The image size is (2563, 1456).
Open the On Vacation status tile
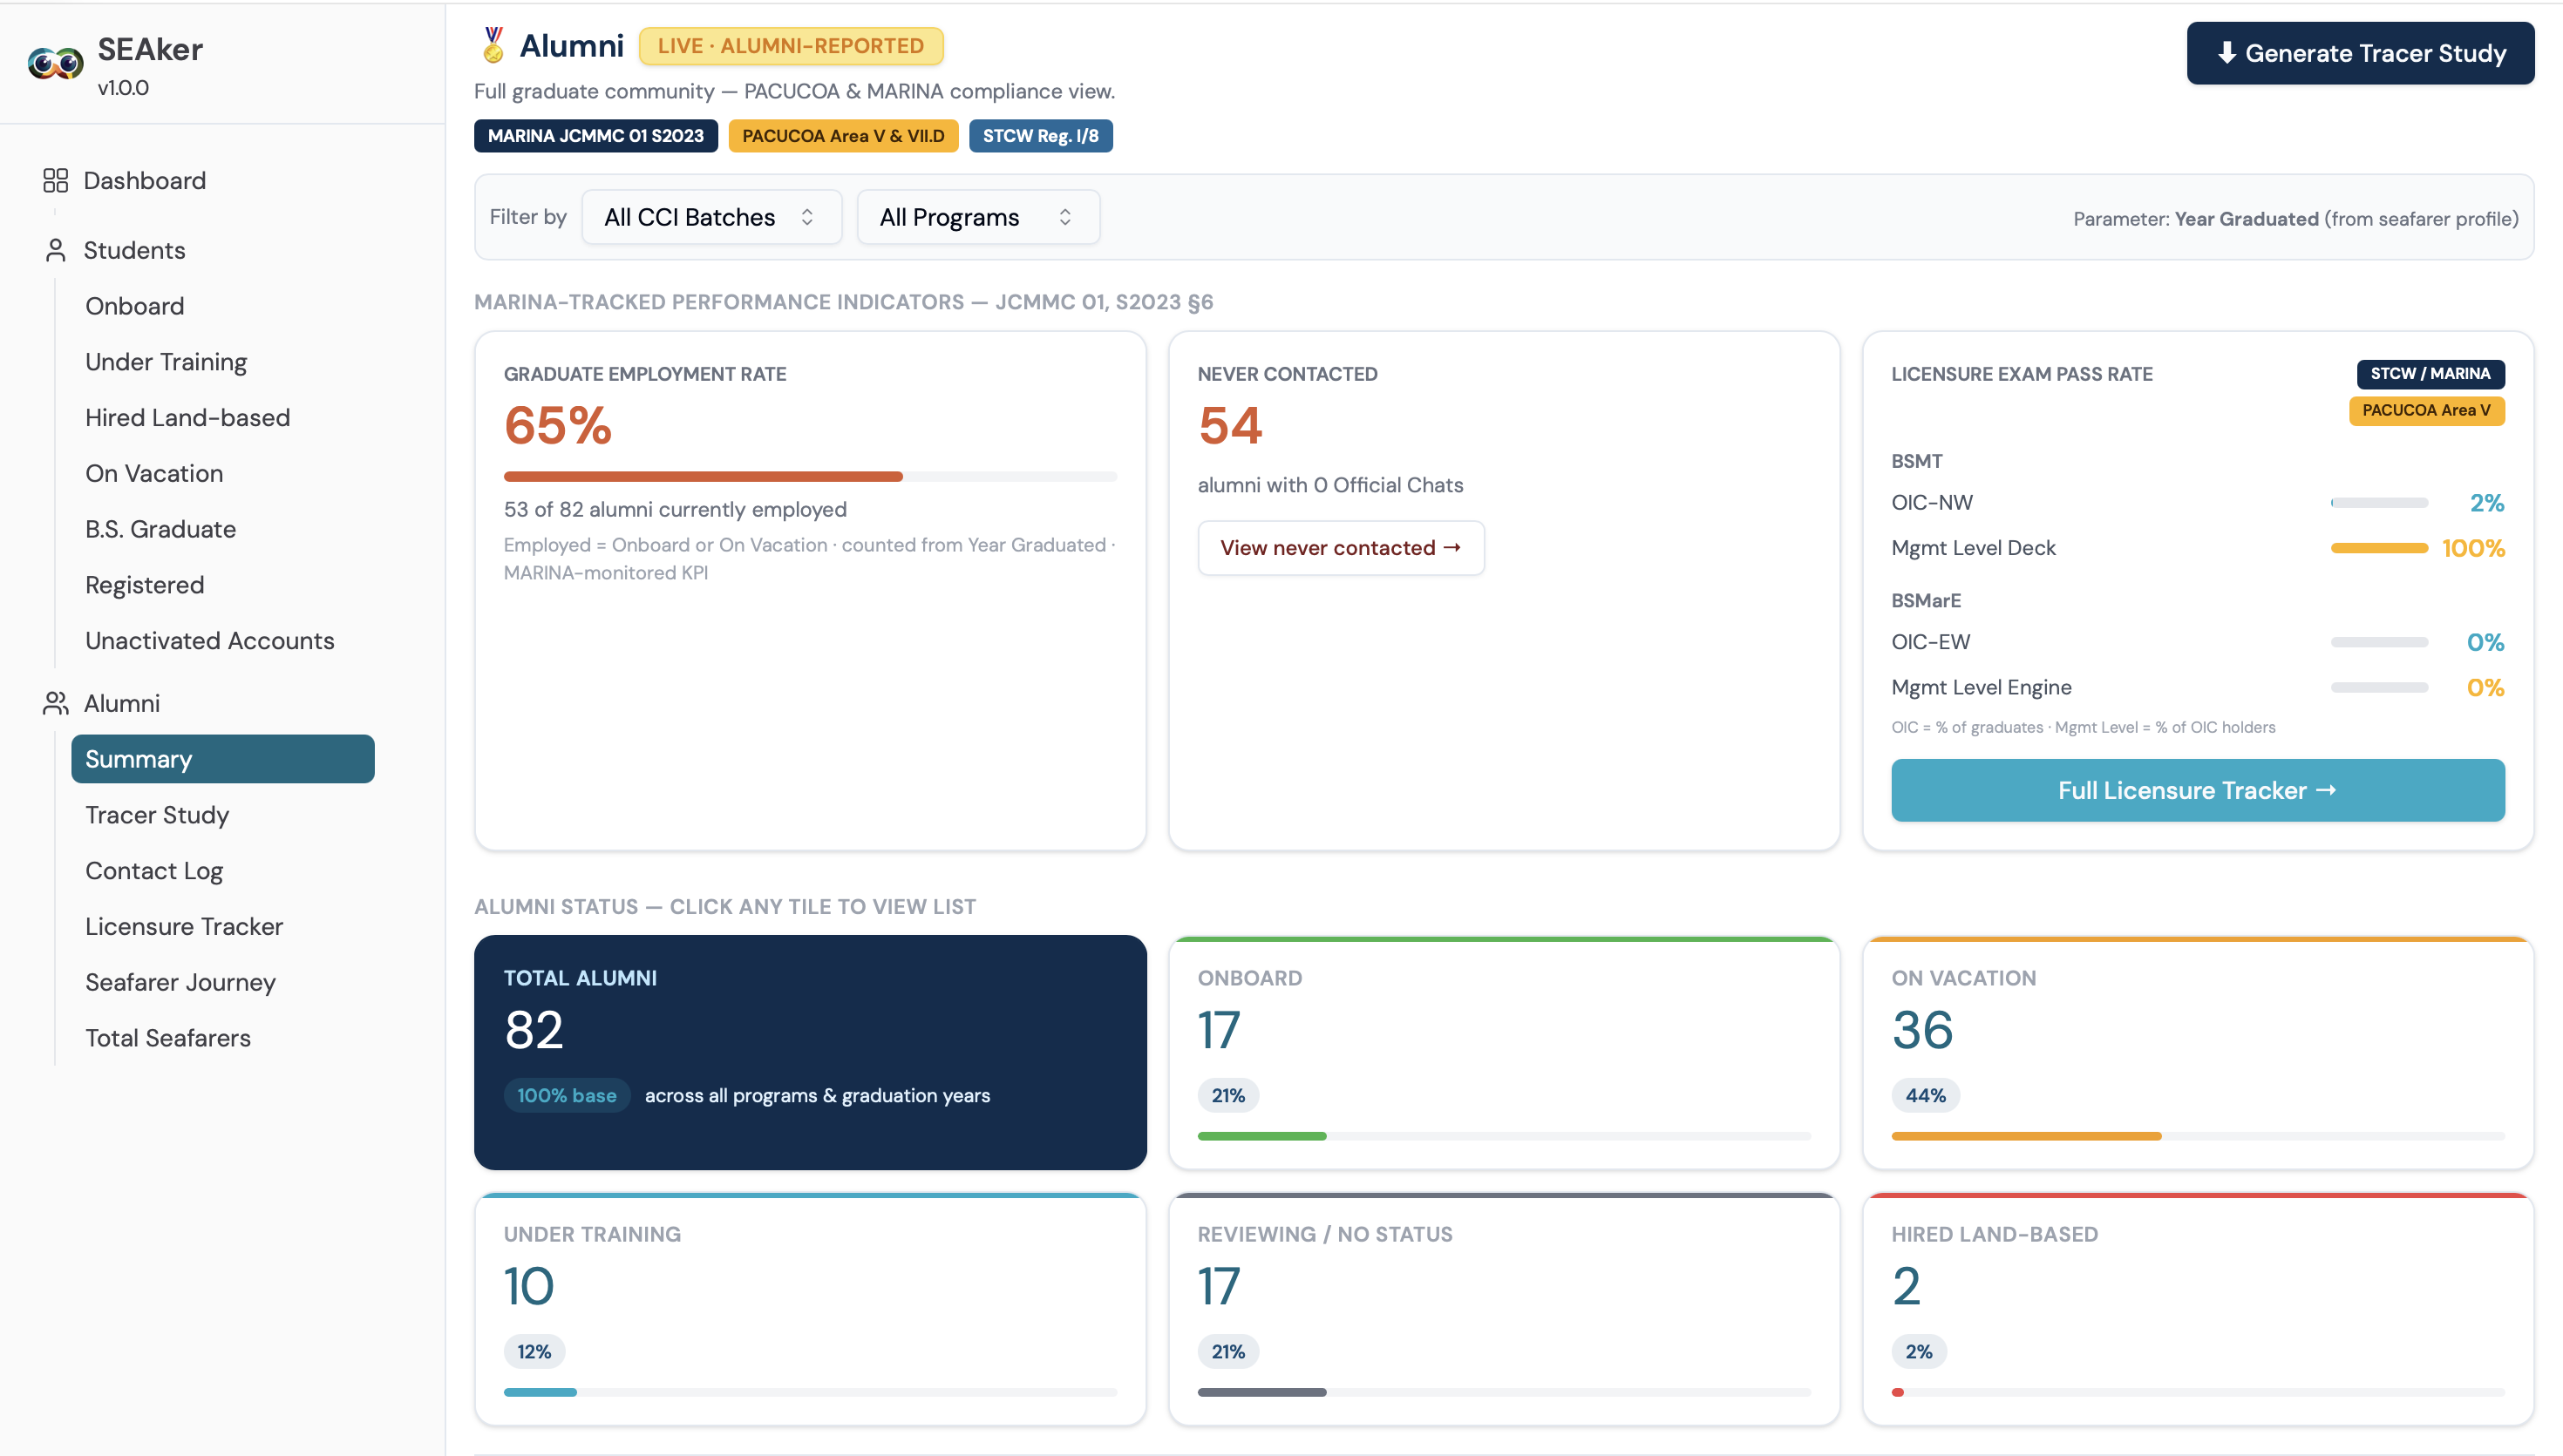click(2197, 1052)
